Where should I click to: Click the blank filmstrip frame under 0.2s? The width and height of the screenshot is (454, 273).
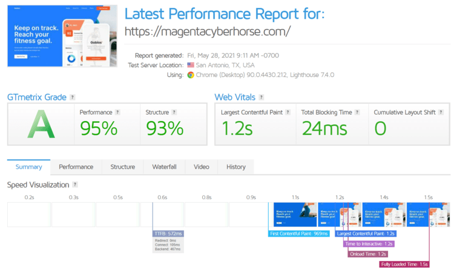29,214
